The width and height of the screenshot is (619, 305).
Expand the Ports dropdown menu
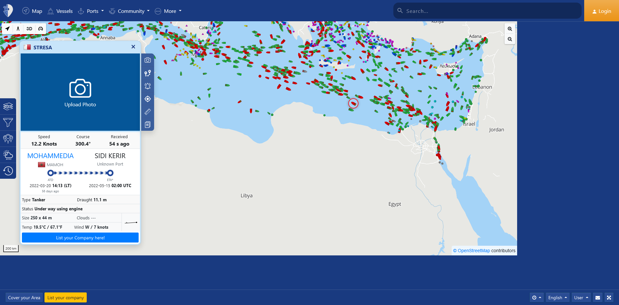(91, 11)
